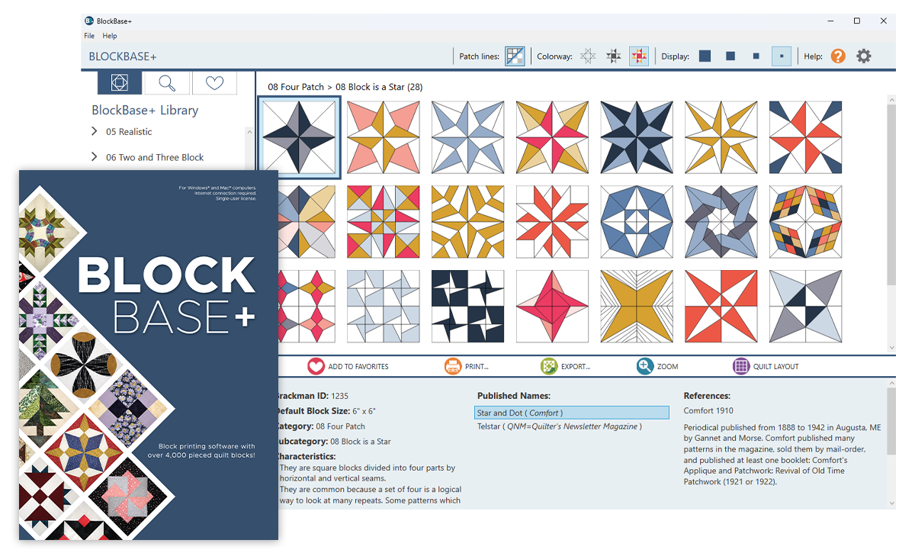Image resolution: width=915 pixels, height=553 pixels.
Task: Click the Export icon
Action: [549, 366]
